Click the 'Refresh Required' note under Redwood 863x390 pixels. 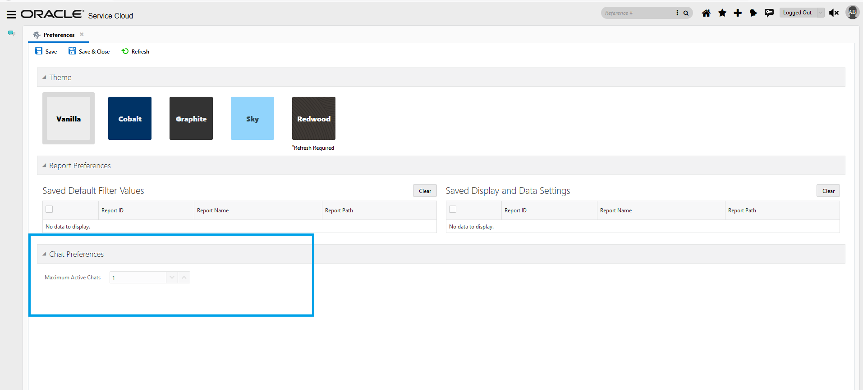click(x=313, y=148)
